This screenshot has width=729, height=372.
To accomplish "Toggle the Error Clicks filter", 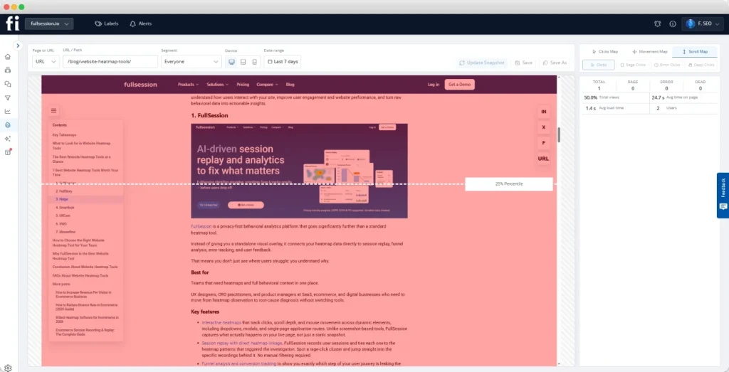I will click(x=666, y=65).
